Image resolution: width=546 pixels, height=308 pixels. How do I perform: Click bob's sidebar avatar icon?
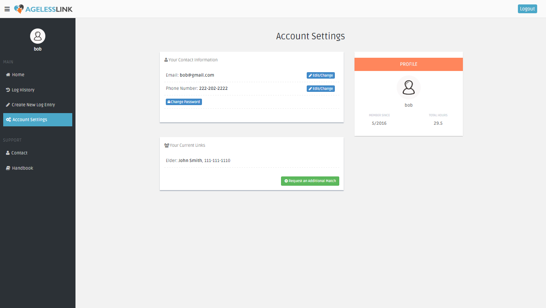click(38, 36)
